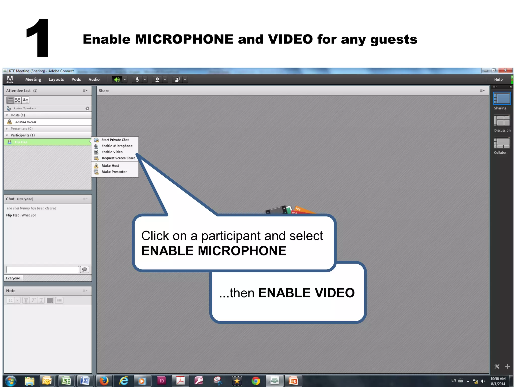Toggle the microphone toolbar button

pos(137,80)
